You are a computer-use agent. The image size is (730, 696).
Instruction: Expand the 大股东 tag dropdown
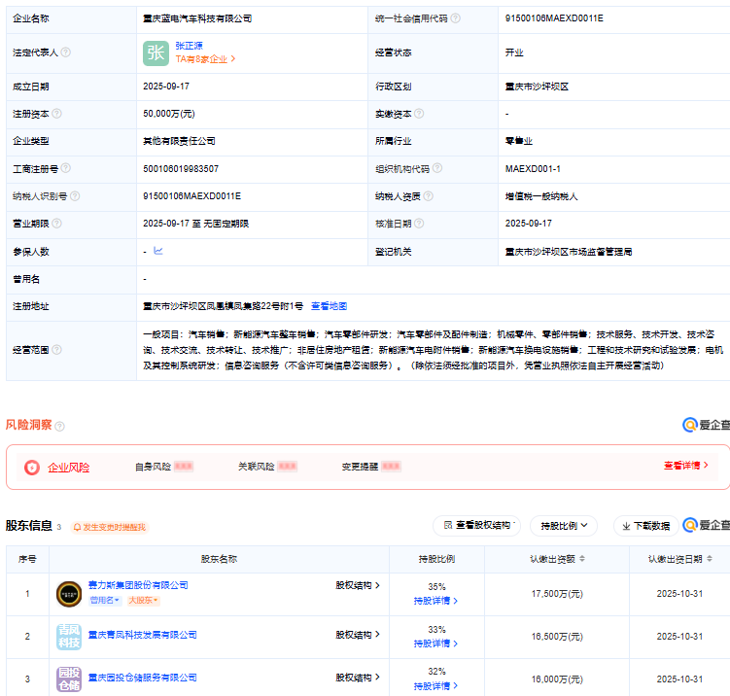tap(144, 600)
